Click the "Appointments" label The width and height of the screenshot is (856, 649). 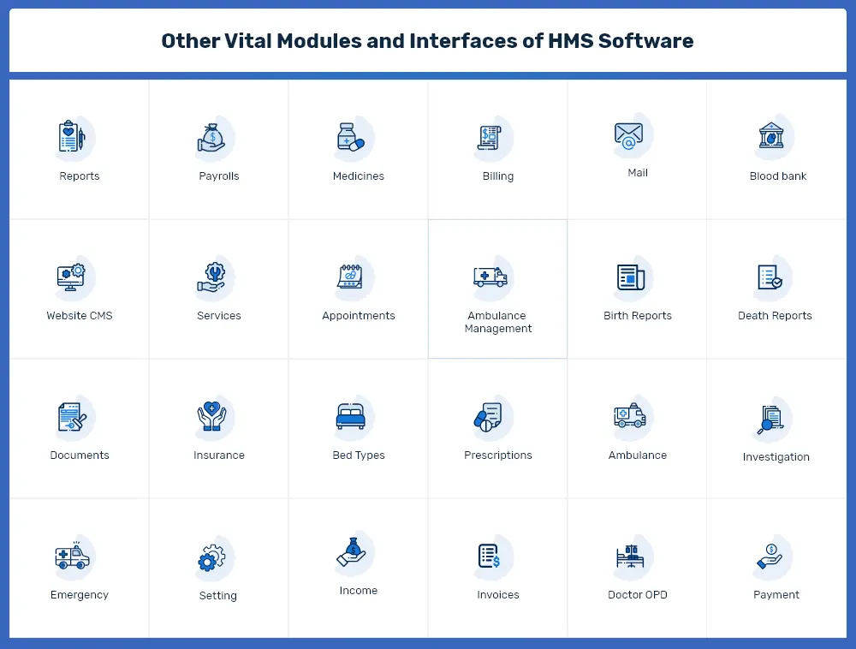359,316
